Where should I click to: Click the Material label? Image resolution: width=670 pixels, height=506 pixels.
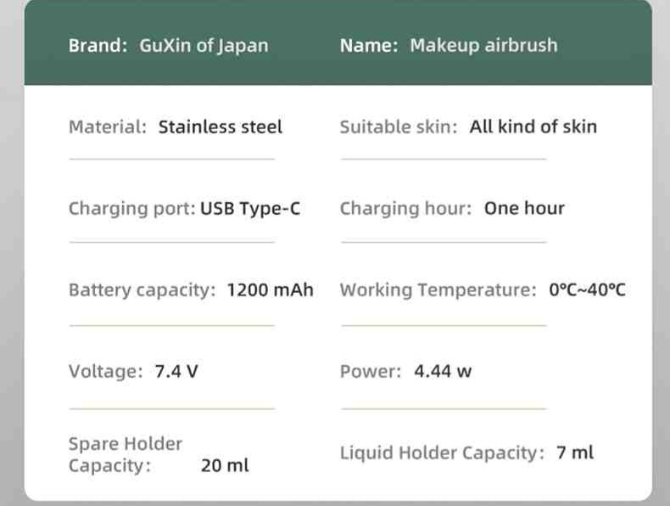tap(108, 127)
